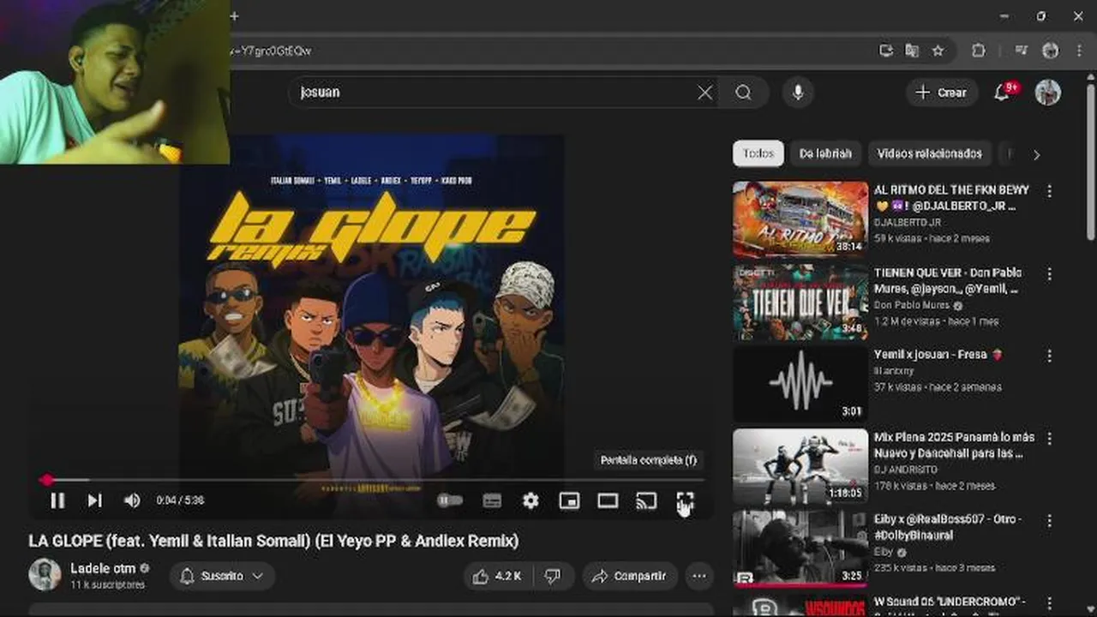Image resolution: width=1097 pixels, height=617 pixels.
Task: Open options for Eiby Otro video
Action: (x=1049, y=521)
